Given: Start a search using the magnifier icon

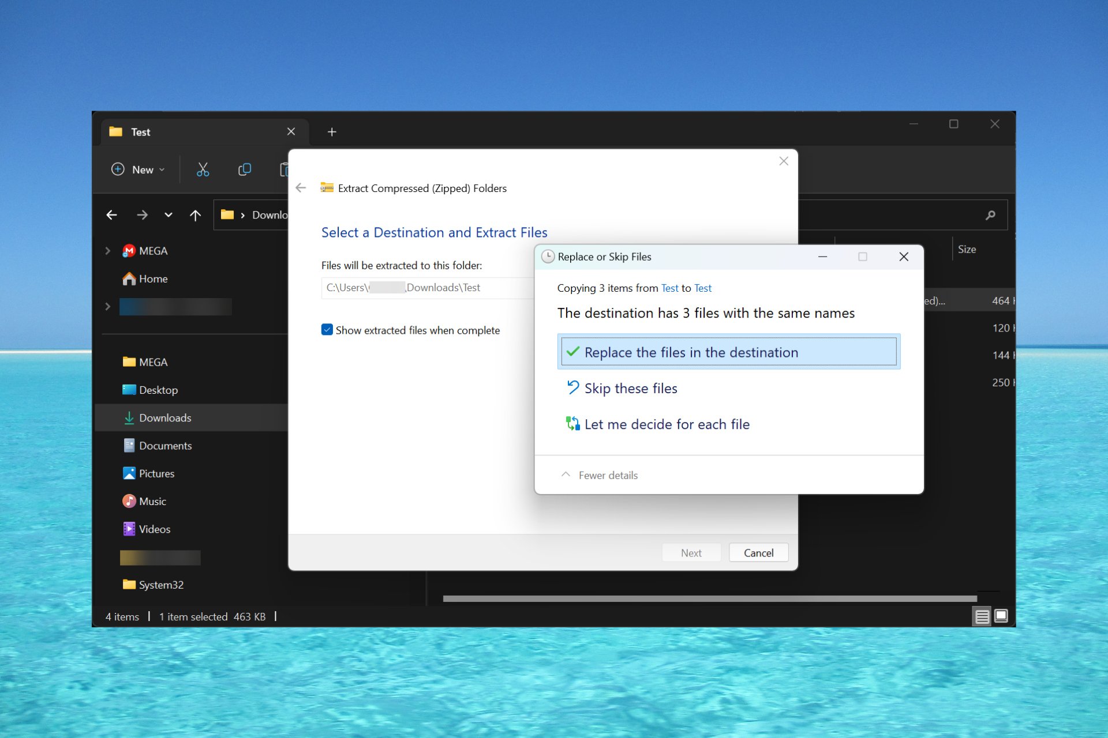Looking at the screenshot, I should (990, 214).
